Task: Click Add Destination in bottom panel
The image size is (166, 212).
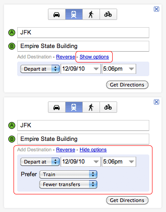Action: (x=34, y=149)
